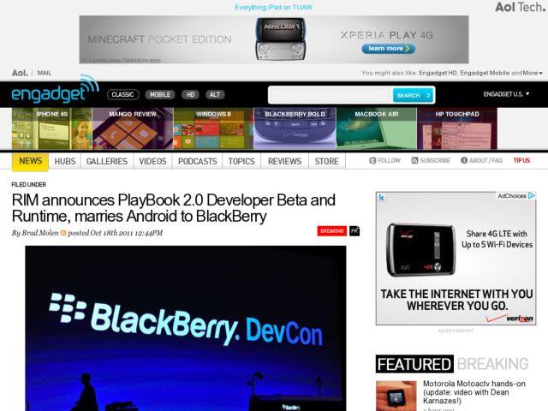Switch to Classic view mode
This screenshot has height=411, width=548.
(x=122, y=94)
